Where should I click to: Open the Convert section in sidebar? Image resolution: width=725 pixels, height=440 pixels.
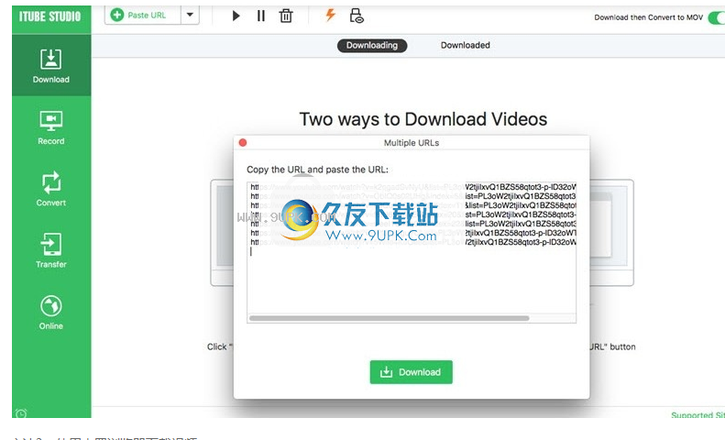(x=50, y=190)
